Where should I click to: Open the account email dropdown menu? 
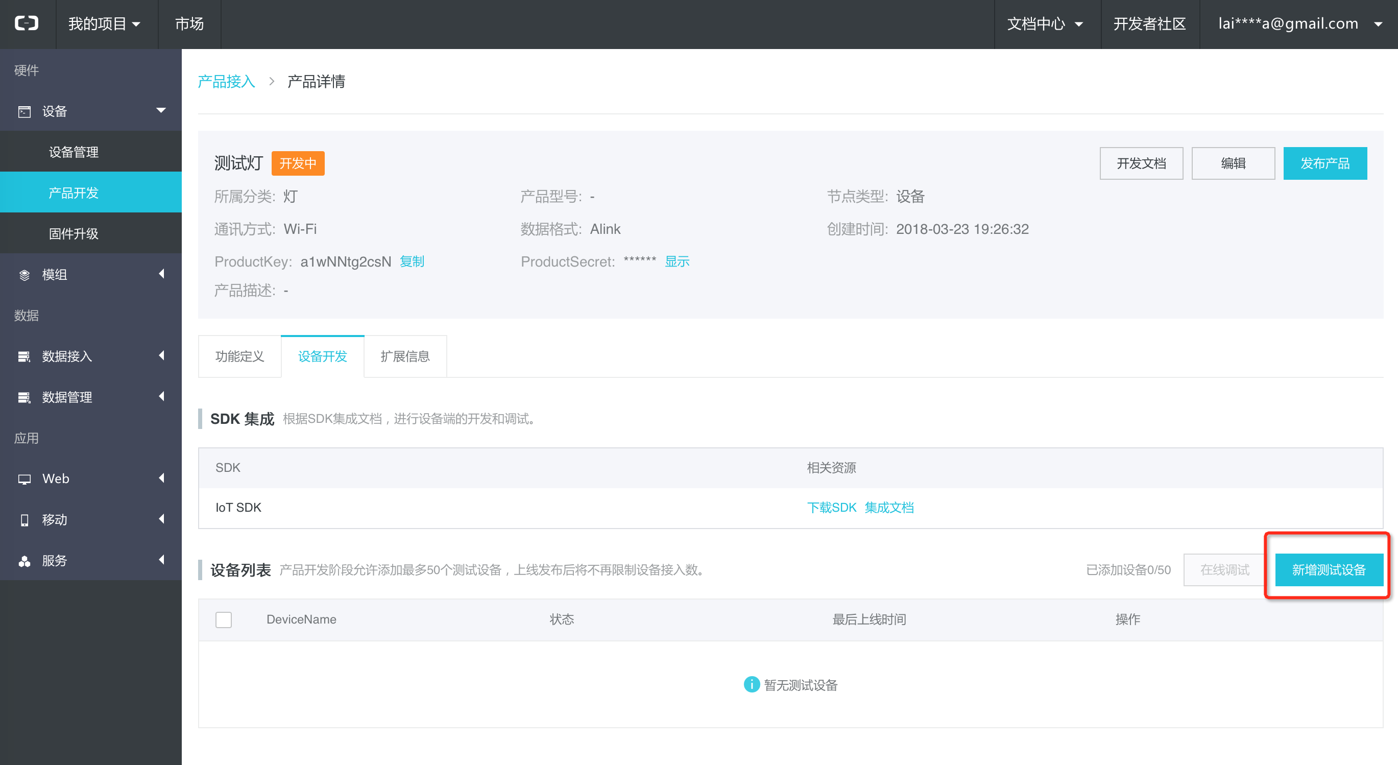coord(1299,24)
